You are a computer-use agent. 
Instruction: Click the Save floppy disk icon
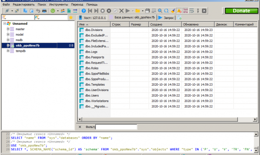coord(147,11)
